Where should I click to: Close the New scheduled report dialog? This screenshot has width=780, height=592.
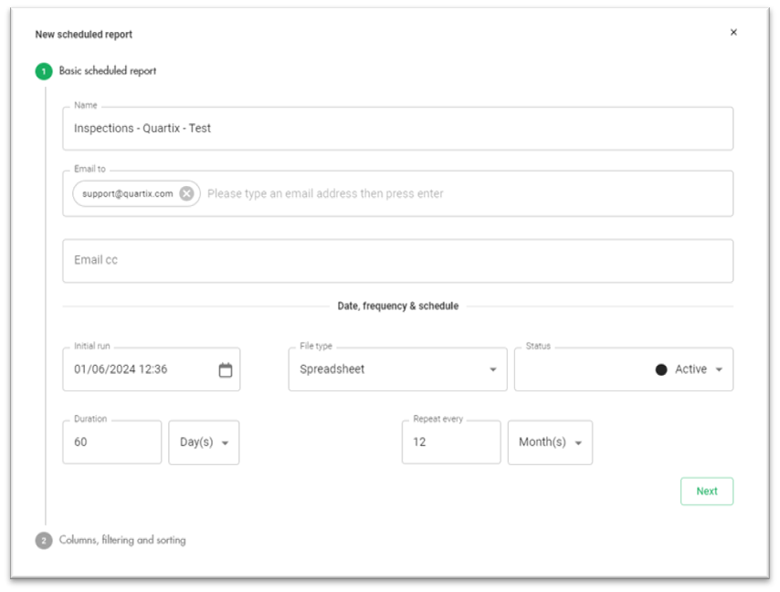coord(733,31)
